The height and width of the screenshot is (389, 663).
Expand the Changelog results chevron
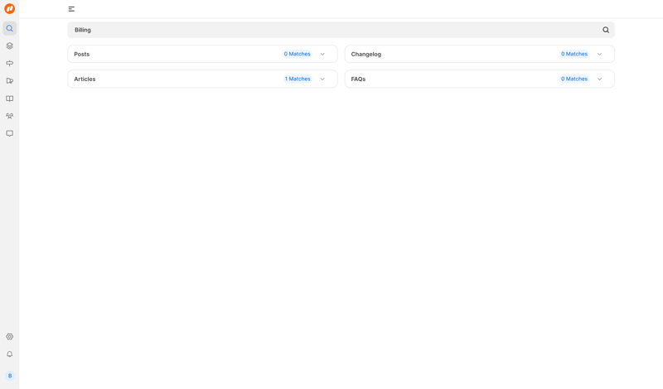[599, 54]
